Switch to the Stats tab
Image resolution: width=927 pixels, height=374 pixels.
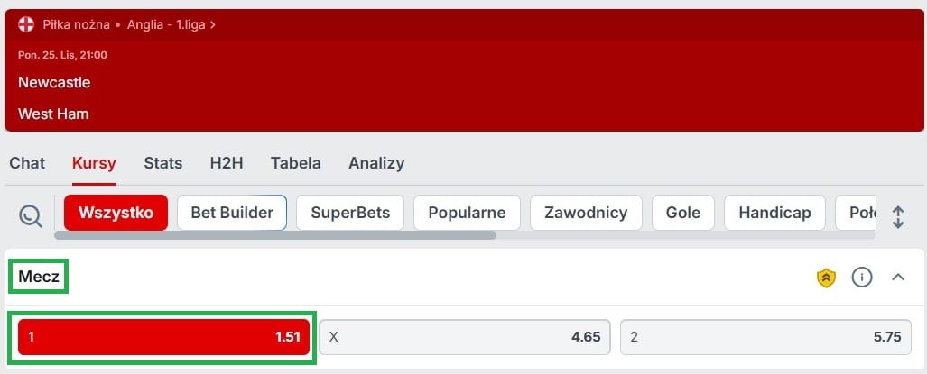[x=163, y=163]
